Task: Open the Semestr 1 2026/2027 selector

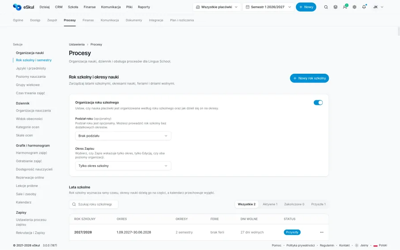Action: click(268, 7)
